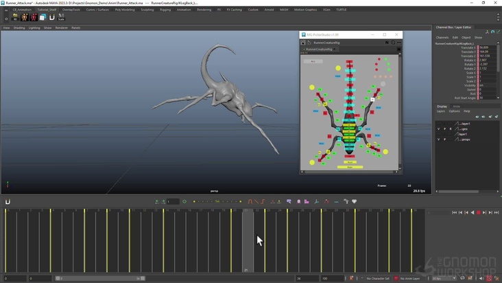The image size is (502, 283).
Task: Click the heart icon in timeline toolbar
Action: click(x=355, y=202)
